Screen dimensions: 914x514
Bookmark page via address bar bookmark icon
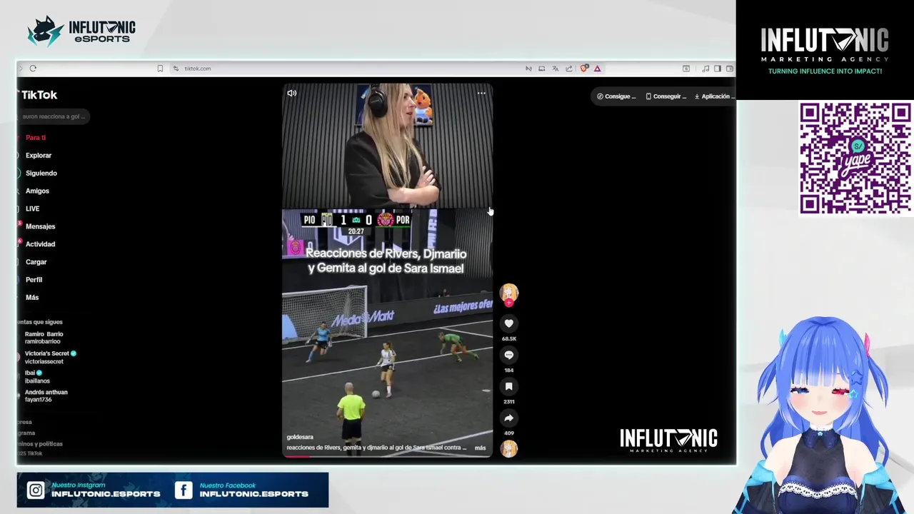click(160, 69)
